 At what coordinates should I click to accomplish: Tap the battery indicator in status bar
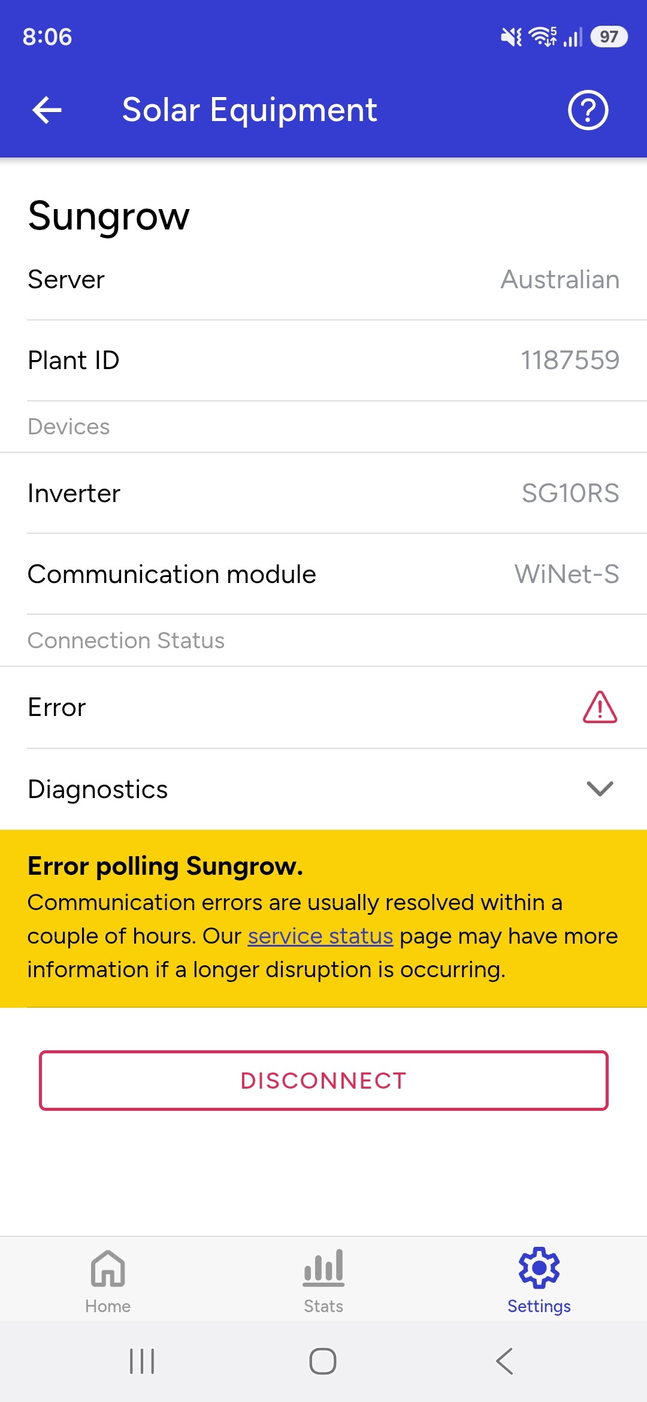tap(609, 37)
